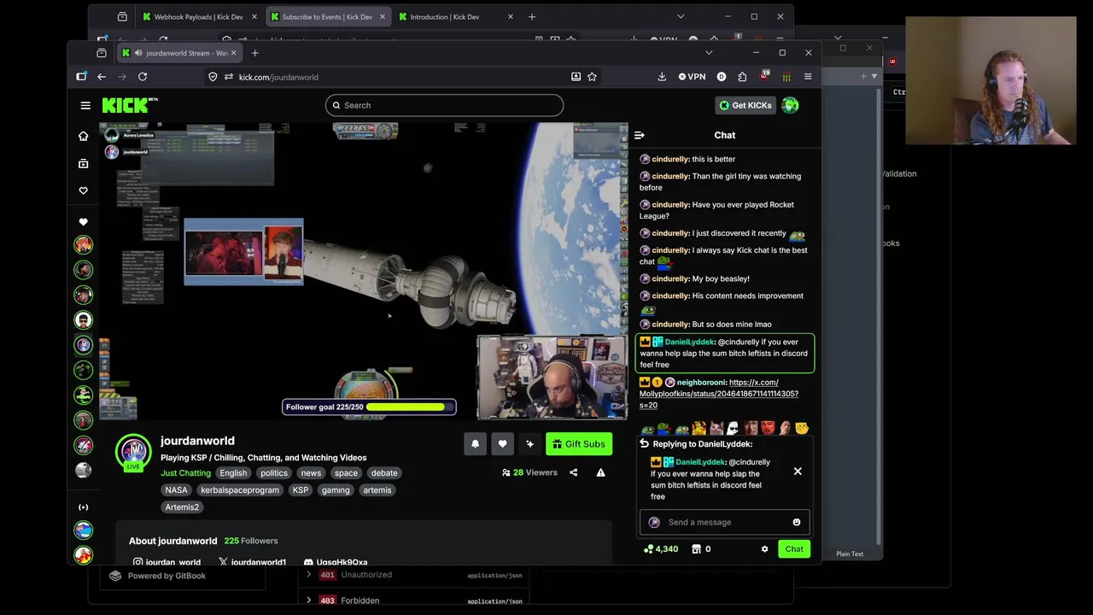The width and height of the screenshot is (1093, 615).
Task: Follow jourdanworld with the heart button
Action: [x=503, y=444]
